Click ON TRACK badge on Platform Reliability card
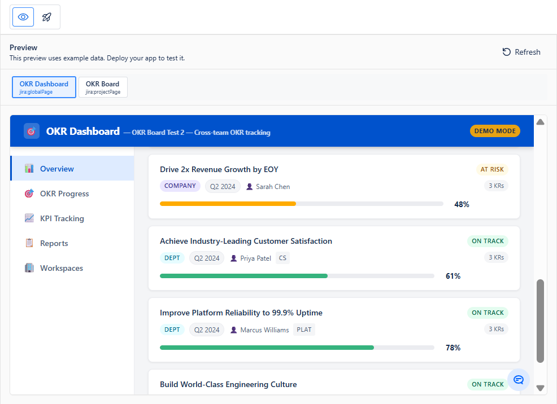This screenshot has width=557, height=404. [x=488, y=313]
